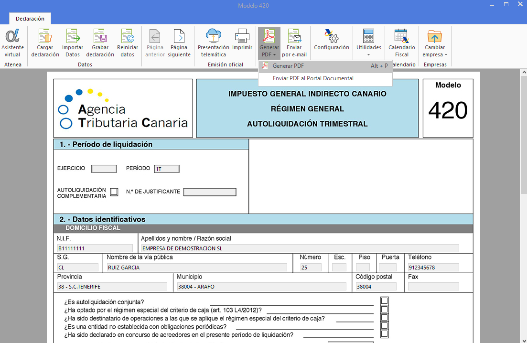The image size is (527, 343).
Task: Check the autoliquidación conjunta box
Action: 385,300
